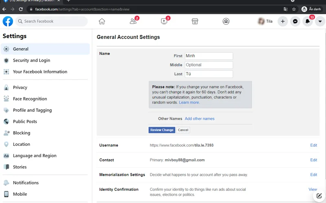Open Blocking settings
The height and width of the screenshot is (203, 326).
[x=45, y=133]
